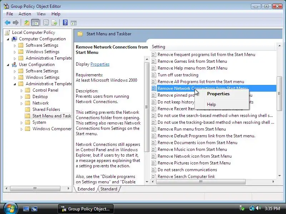This screenshot has height=214, width=286.
Task: Toggle the show/hide console tree icon
Action: coord(35,23)
